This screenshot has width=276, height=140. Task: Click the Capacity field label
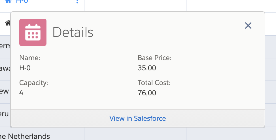[x=34, y=83]
